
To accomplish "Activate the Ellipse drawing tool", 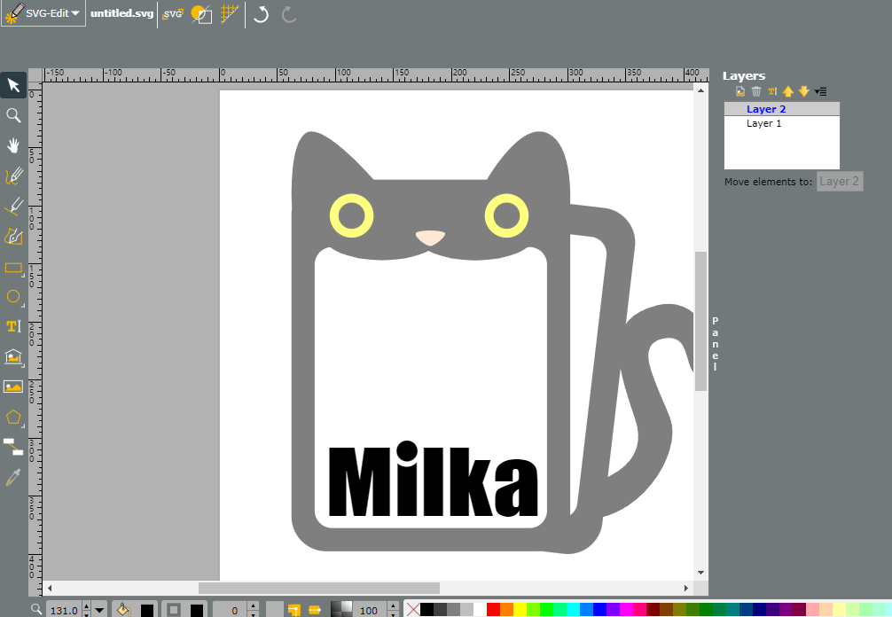I will [x=13, y=296].
